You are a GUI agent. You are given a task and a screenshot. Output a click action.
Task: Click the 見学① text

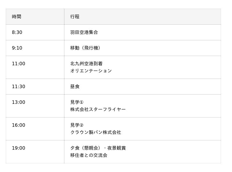(x=77, y=102)
